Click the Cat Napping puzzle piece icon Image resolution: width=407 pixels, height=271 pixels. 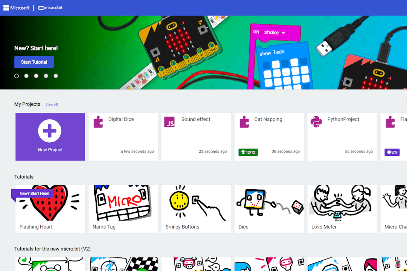[244, 122]
